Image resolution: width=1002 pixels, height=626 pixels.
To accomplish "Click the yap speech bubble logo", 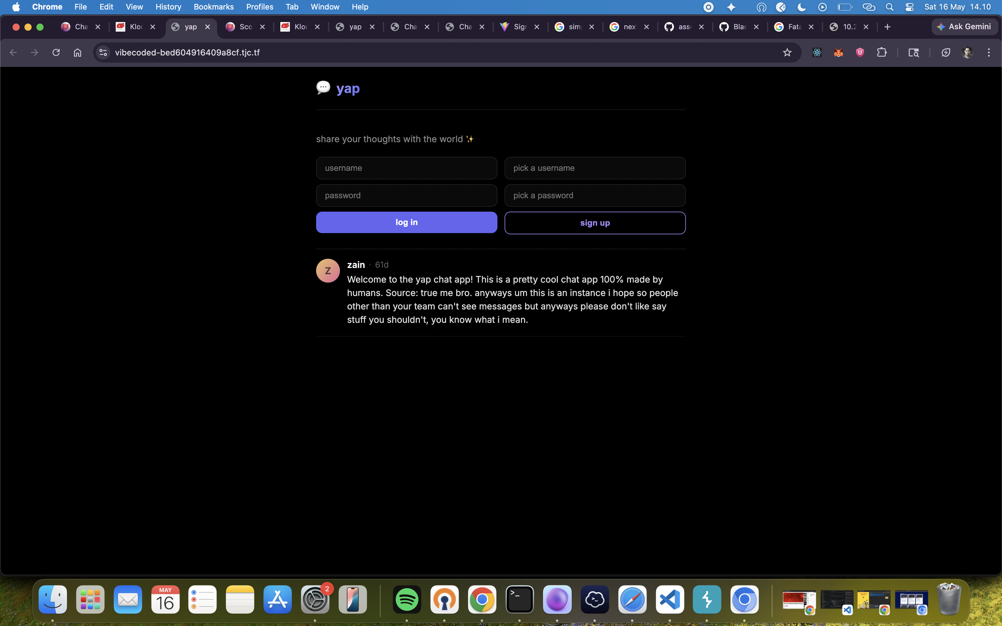I will pyautogui.click(x=323, y=88).
